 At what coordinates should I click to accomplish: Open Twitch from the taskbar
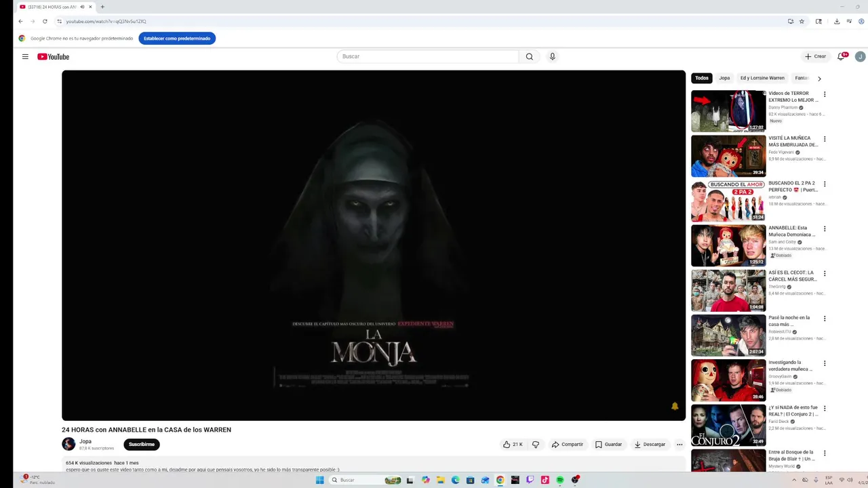(530, 480)
